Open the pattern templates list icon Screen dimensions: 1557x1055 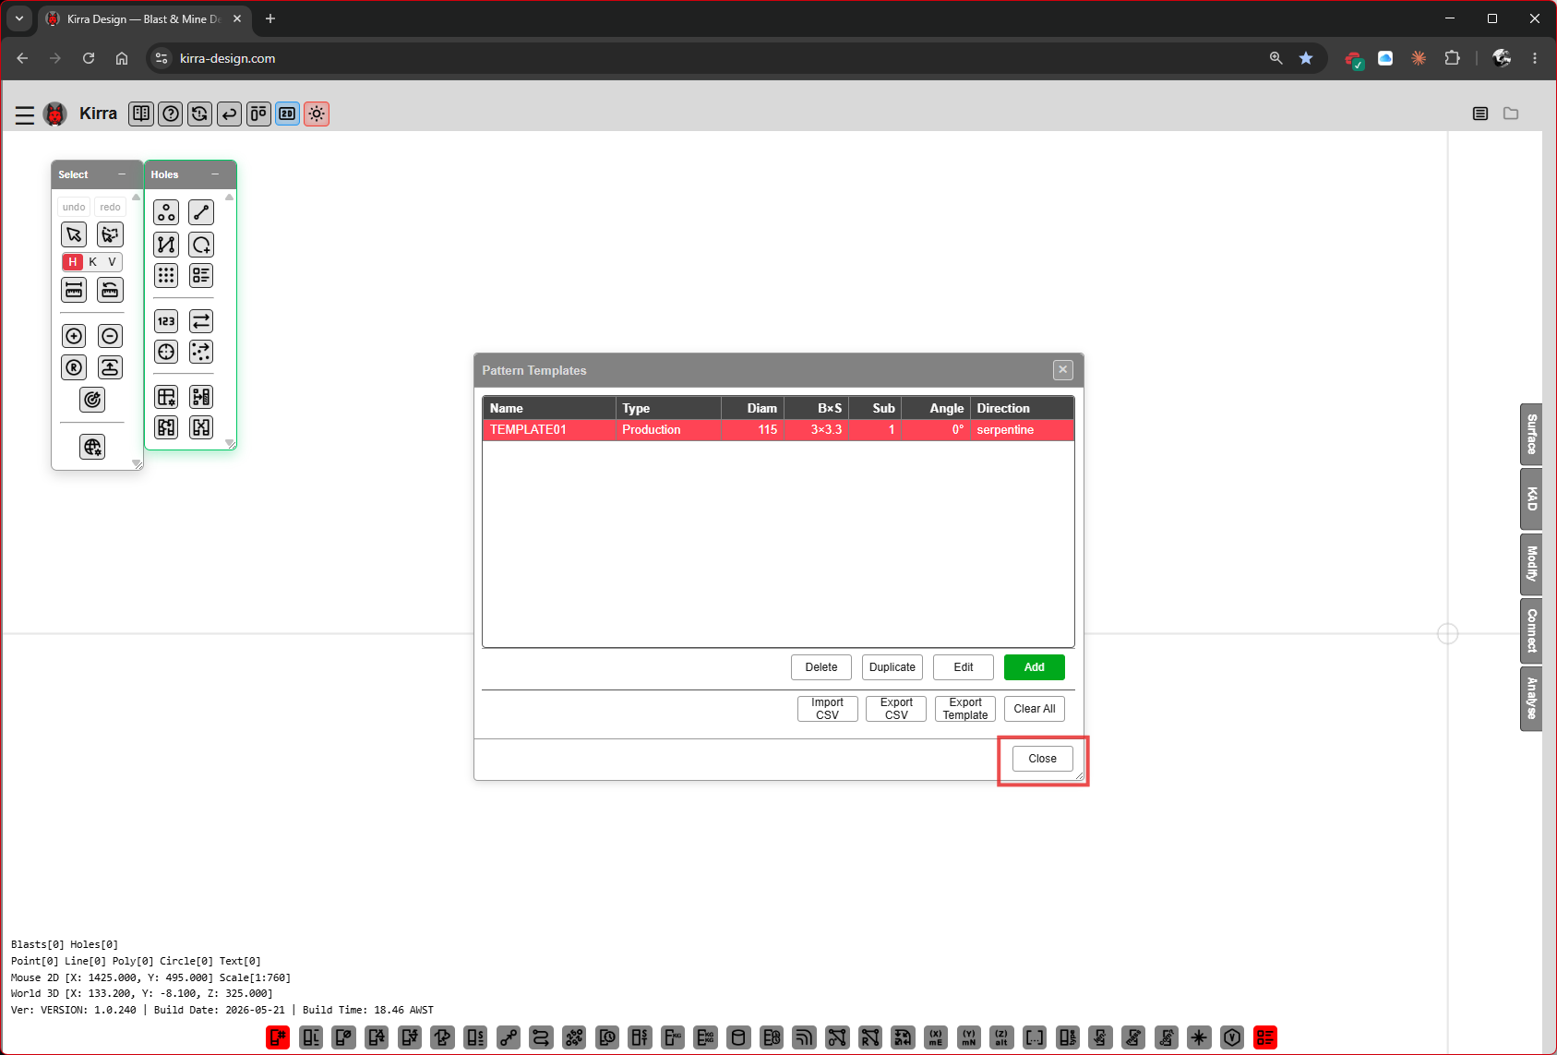(201, 275)
